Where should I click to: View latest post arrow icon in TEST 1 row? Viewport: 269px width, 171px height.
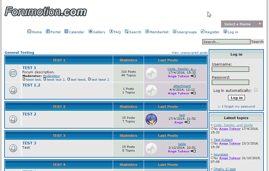coord(193,76)
